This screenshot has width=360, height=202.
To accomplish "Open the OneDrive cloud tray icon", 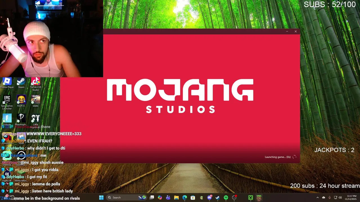I will click(x=323, y=198).
